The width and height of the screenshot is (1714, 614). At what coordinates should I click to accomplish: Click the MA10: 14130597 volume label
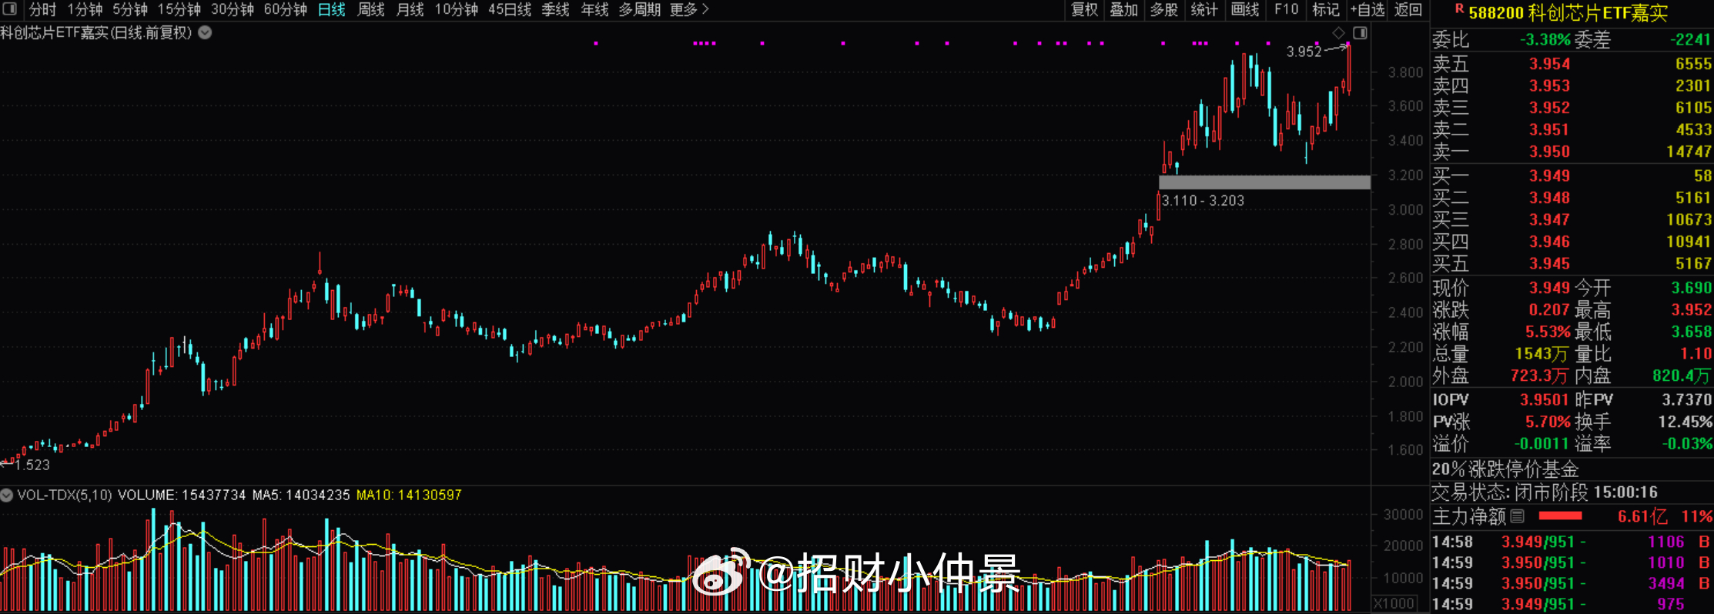(x=409, y=495)
